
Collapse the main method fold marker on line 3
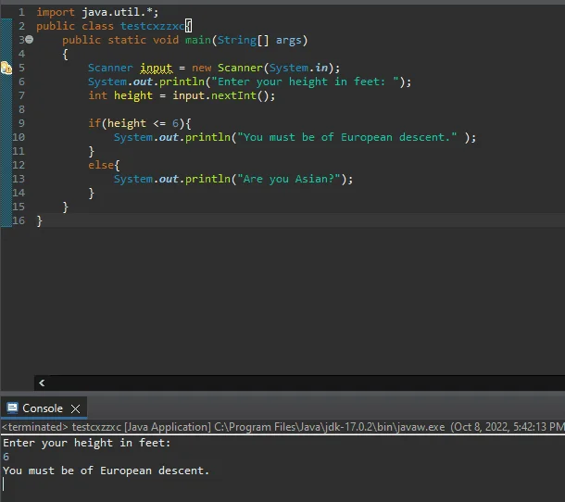[30, 40]
